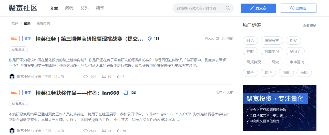The image size is (329, 135).
Task: Select the 期权 tag
Action: point(293,41)
